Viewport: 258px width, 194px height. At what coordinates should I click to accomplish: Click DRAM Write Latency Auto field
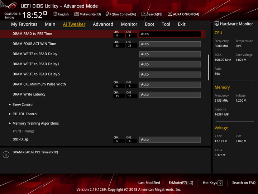(170, 94)
